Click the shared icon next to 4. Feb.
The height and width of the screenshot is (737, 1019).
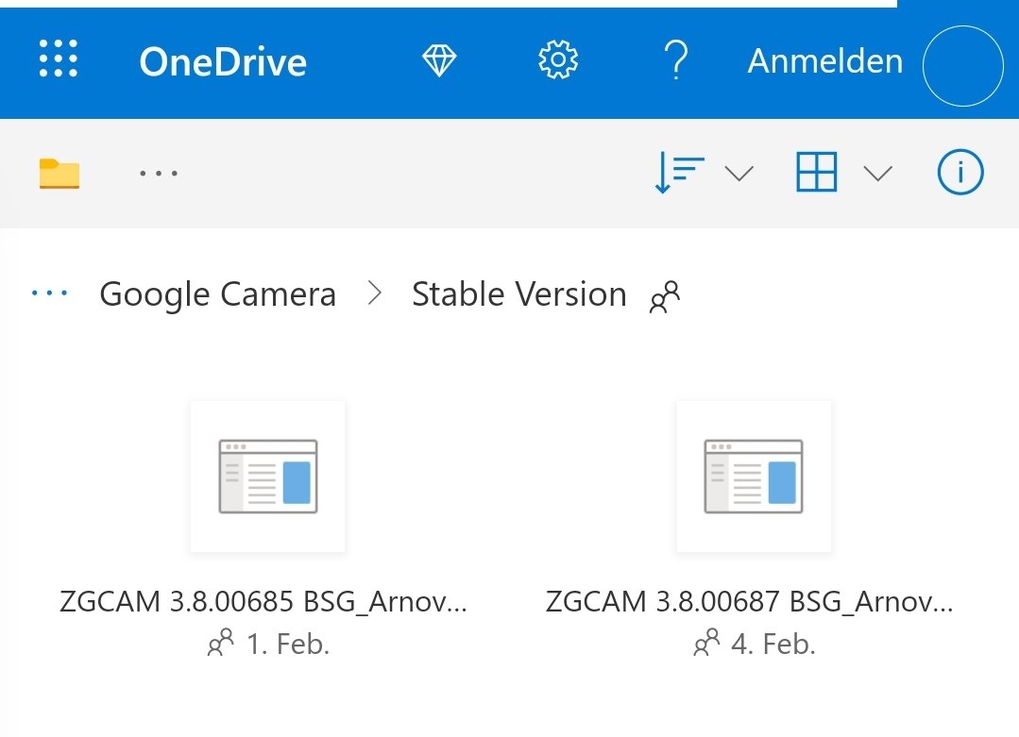[706, 643]
